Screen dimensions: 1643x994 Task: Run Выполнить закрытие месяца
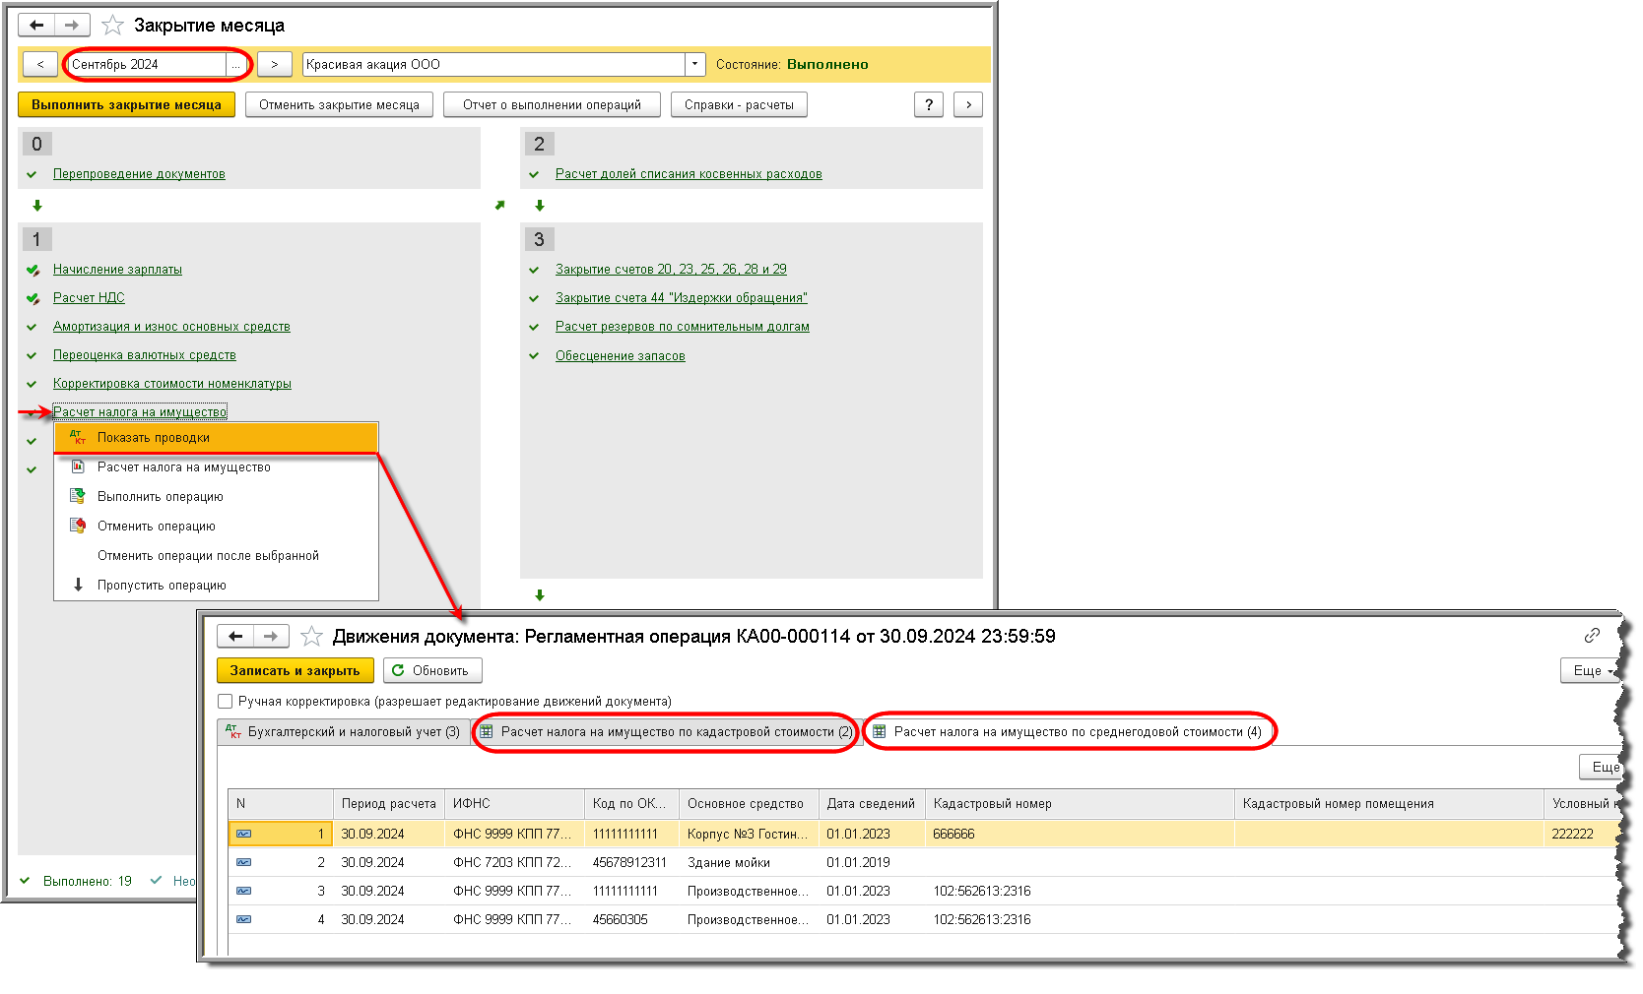pyautogui.click(x=126, y=104)
